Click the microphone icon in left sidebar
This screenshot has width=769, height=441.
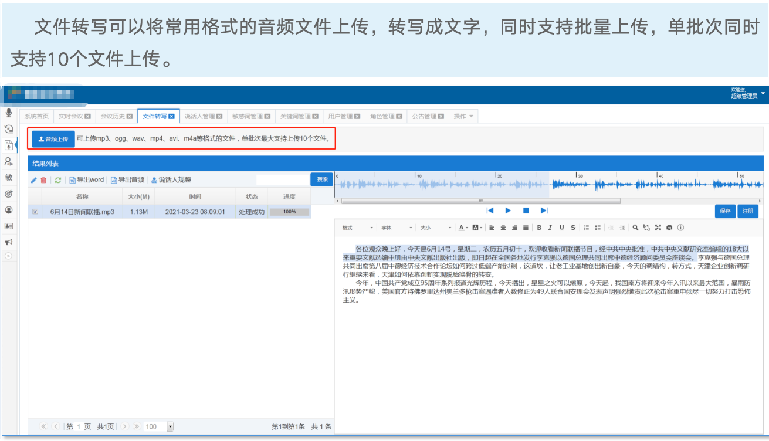coord(9,113)
